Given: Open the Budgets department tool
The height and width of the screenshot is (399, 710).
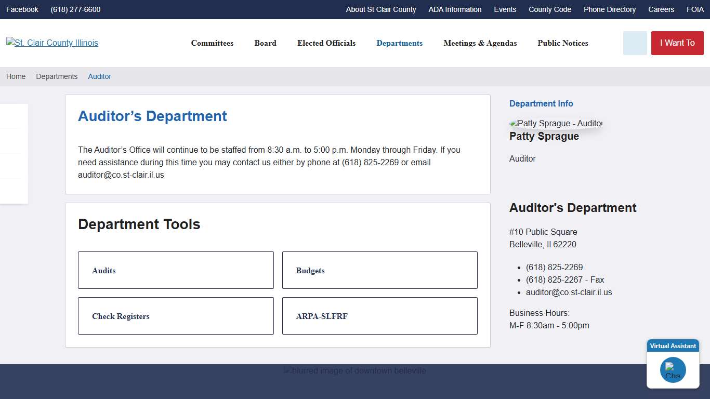Looking at the screenshot, I should (379, 270).
